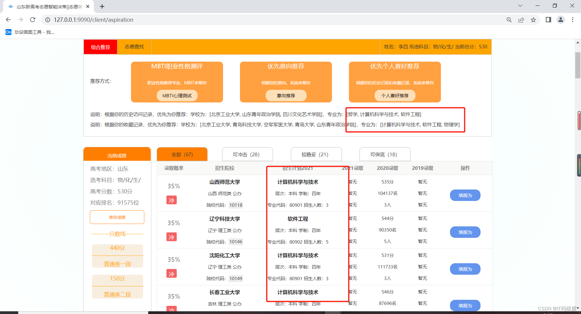Switch to the 组合推荐 tab
Viewport: 581px width, 314px height.
(100, 47)
